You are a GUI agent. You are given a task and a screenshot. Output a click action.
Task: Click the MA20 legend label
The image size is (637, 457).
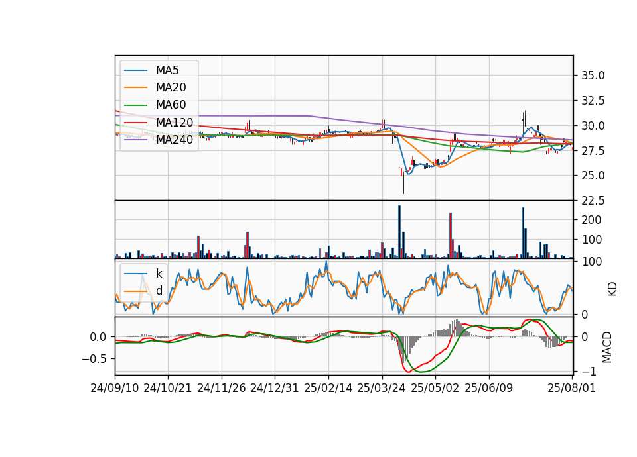pos(171,87)
